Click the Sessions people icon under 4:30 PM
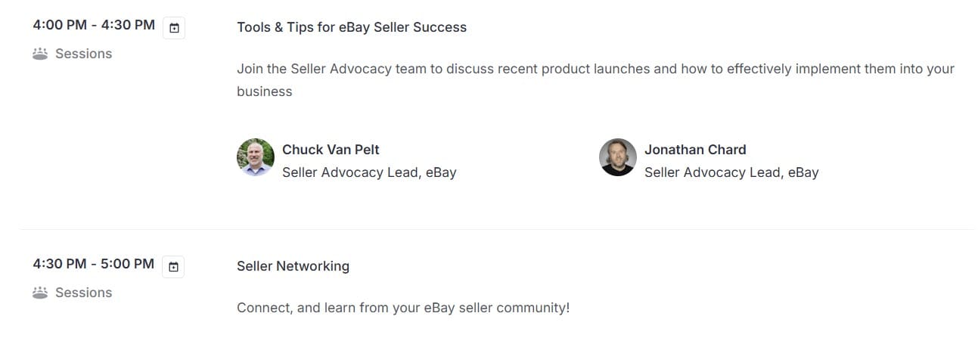978x341 pixels. (x=41, y=293)
